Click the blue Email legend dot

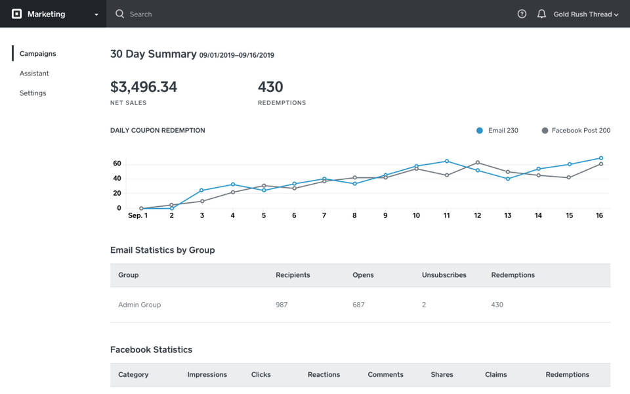pyautogui.click(x=478, y=130)
